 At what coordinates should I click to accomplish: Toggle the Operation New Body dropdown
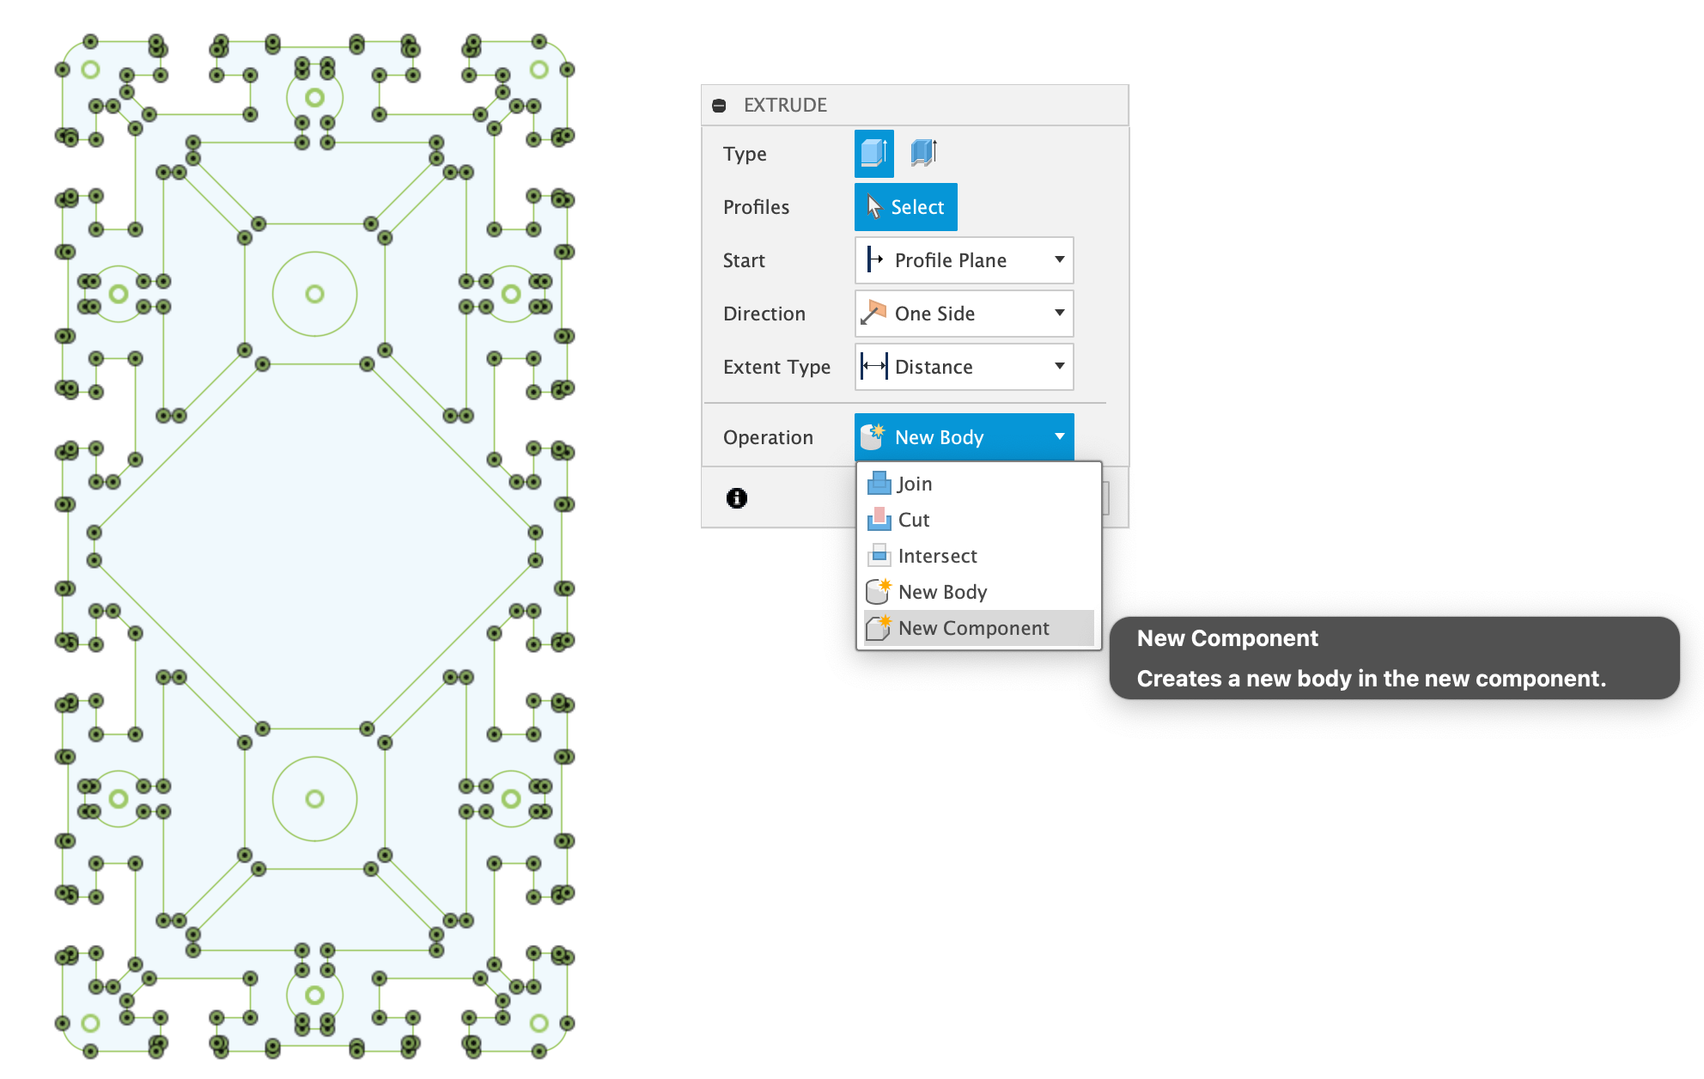[x=964, y=437]
